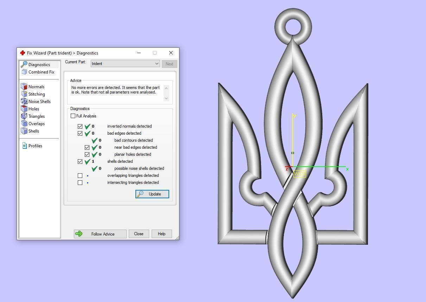Click the green checkmark beside bad contours
Screen dimensions: 426x302
click(95, 140)
